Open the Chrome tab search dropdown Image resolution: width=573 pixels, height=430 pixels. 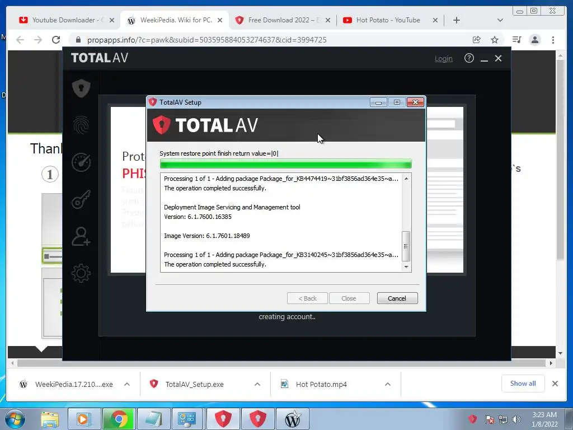pyautogui.click(x=500, y=20)
